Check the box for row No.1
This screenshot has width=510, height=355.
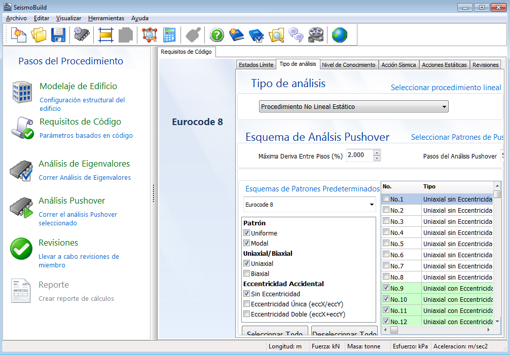[x=386, y=199]
